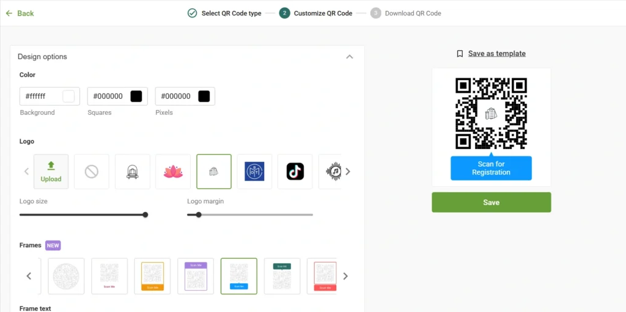
Task: Click the Logo margin label
Action: pos(205,201)
